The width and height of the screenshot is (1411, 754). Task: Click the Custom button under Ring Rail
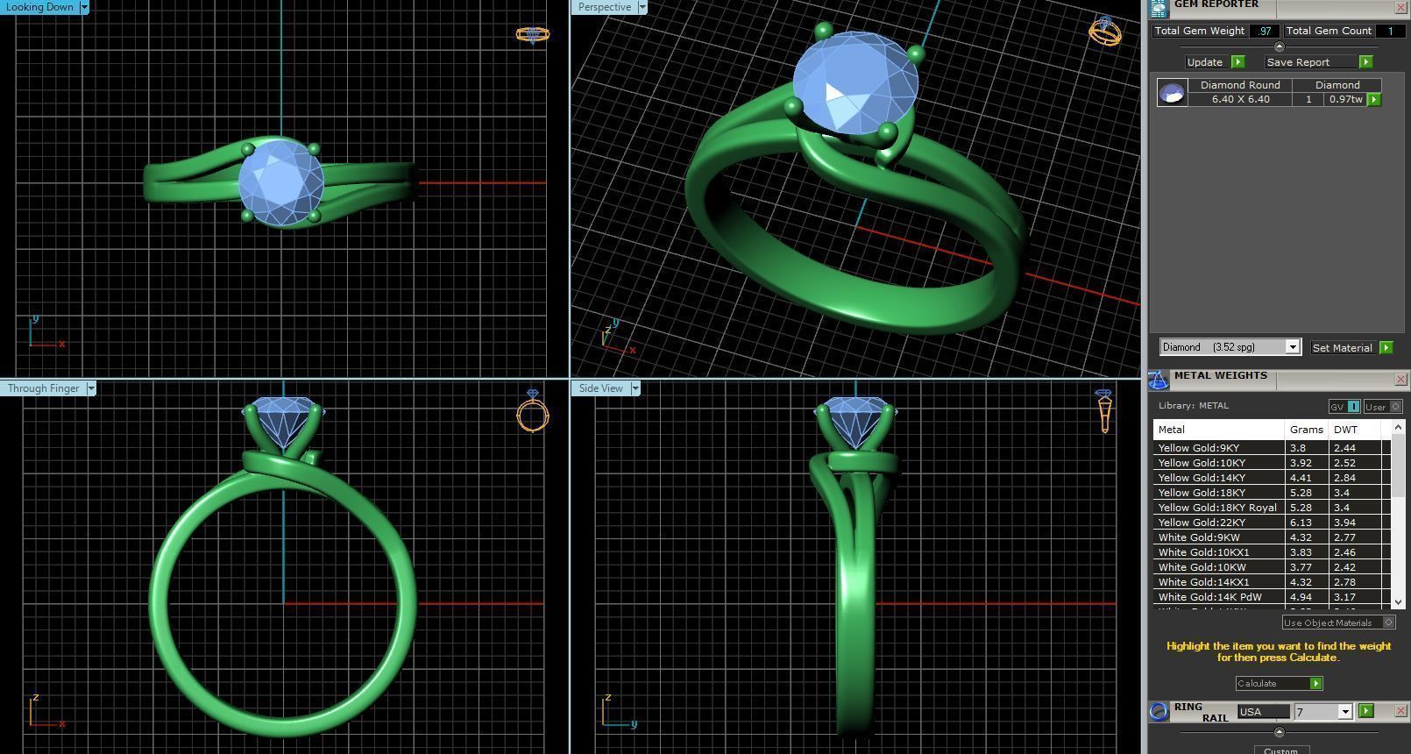pyautogui.click(x=1280, y=750)
